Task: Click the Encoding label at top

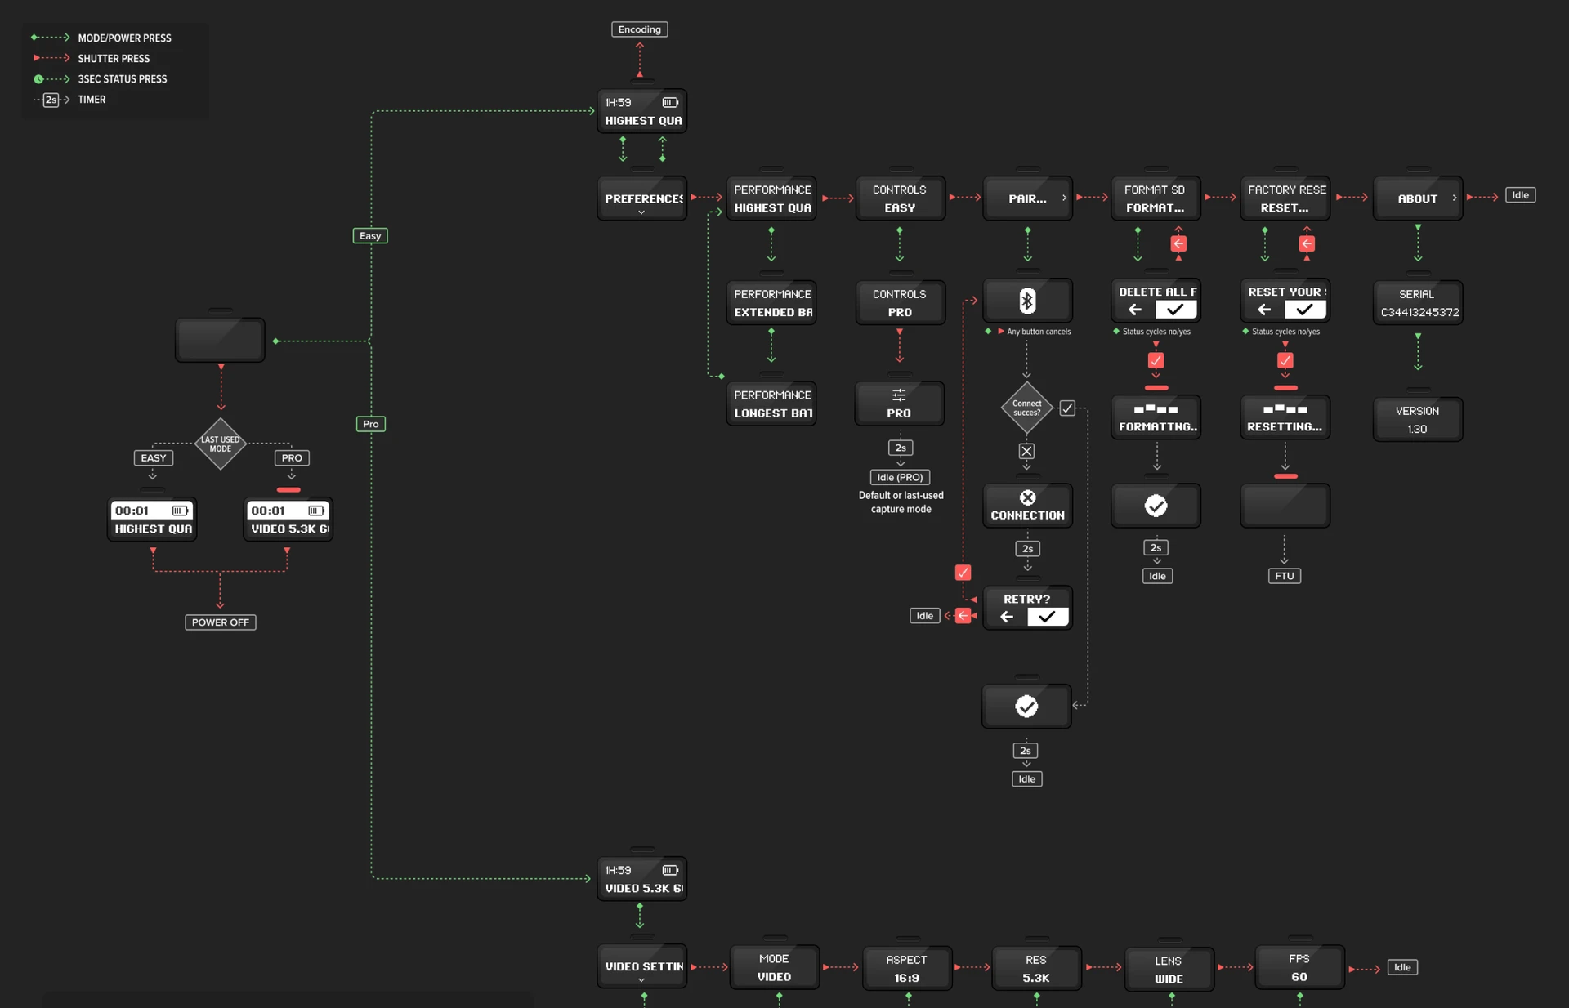Action: [639, 29]
